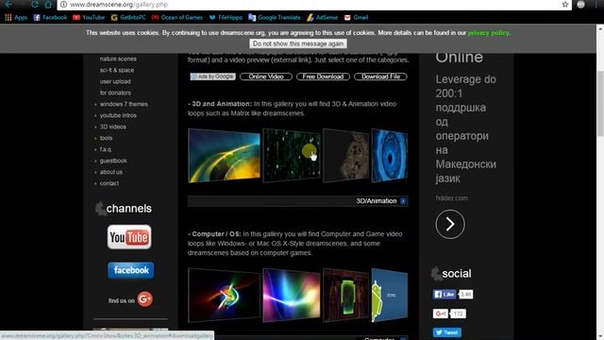This screenshot has width=604, height=340.
Task: Select green glowing game thumbnail
Action: click(x=346, y=295)
